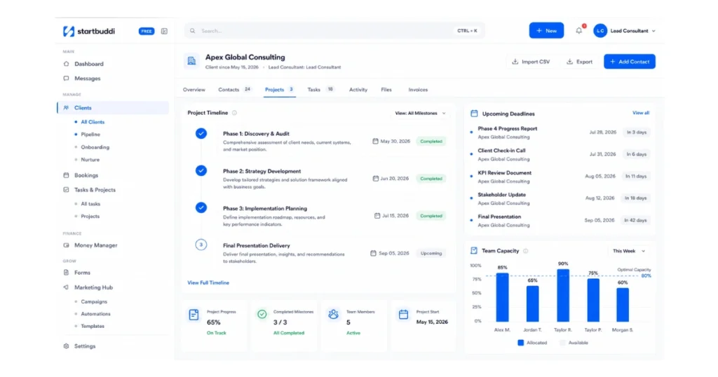
Task: Click the Upcoming Deadlines calendar icon
Action: (x=474, y=114)
